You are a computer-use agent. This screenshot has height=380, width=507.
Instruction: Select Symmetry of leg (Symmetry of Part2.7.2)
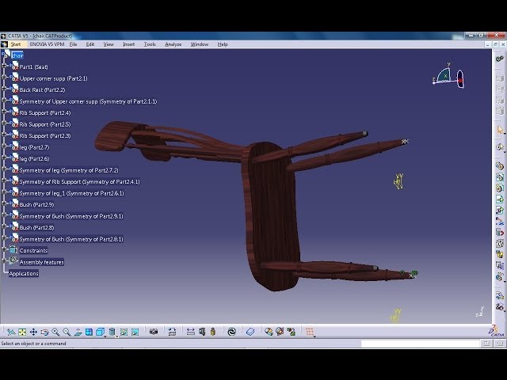[69, 170]
